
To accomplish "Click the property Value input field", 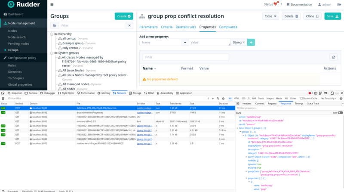I will tap(209, 42).
